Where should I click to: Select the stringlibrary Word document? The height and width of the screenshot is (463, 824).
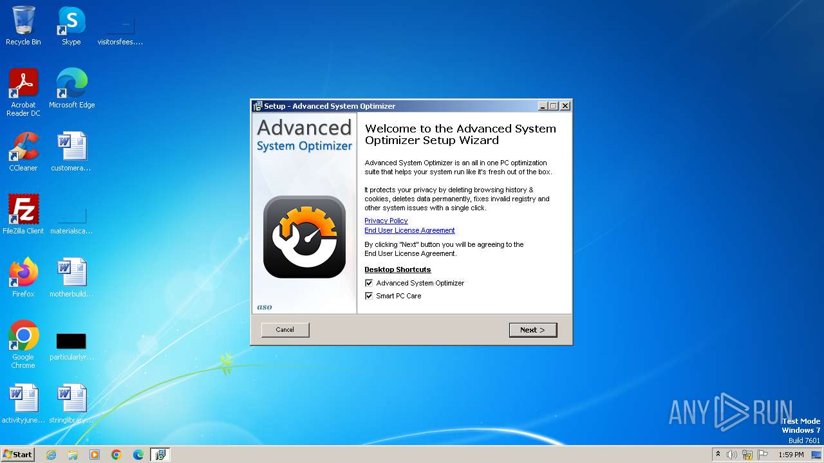pos(71,403)
